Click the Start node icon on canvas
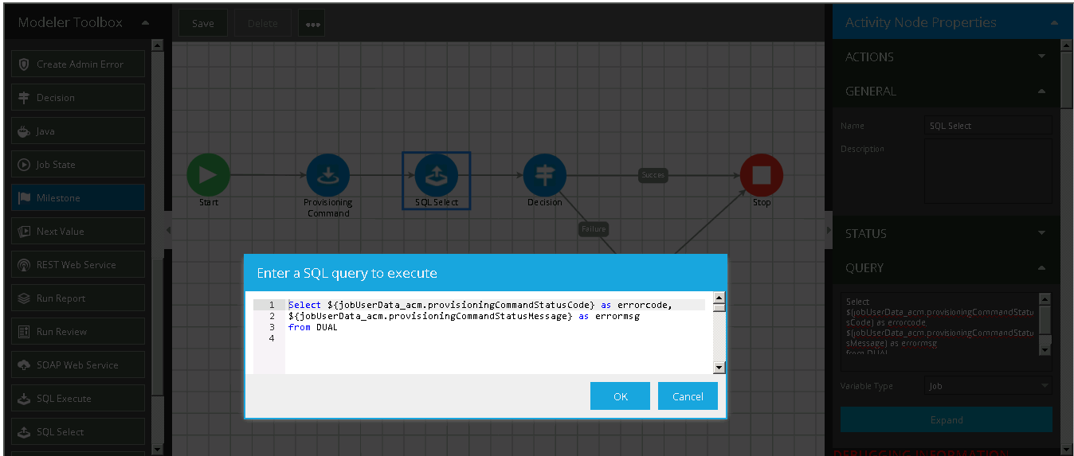Viewport: 1074px width, 456px height. pyautogui.click(x=208, y=174)
